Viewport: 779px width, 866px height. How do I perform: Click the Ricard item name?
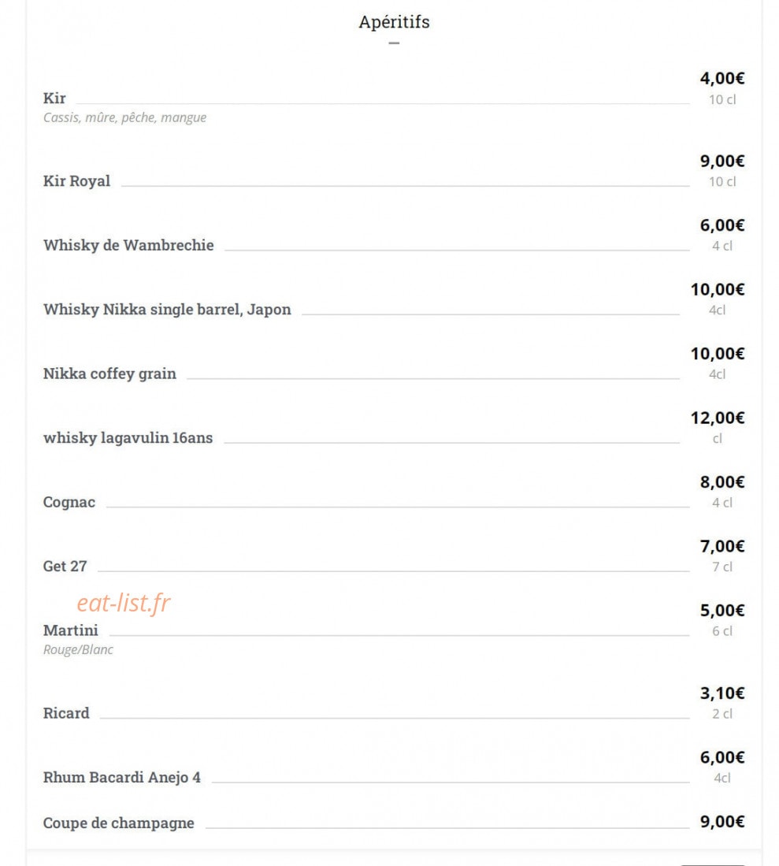coord(66,713)
